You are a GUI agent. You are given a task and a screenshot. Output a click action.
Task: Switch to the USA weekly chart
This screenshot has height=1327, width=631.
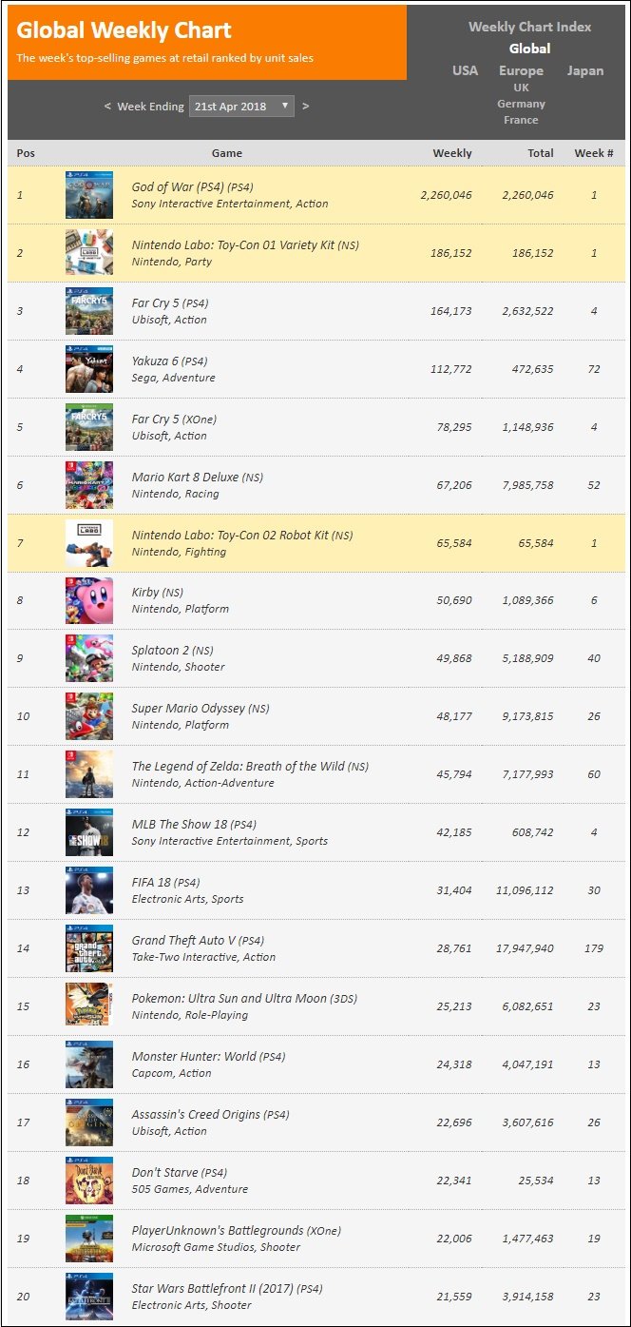coord(466,70)
